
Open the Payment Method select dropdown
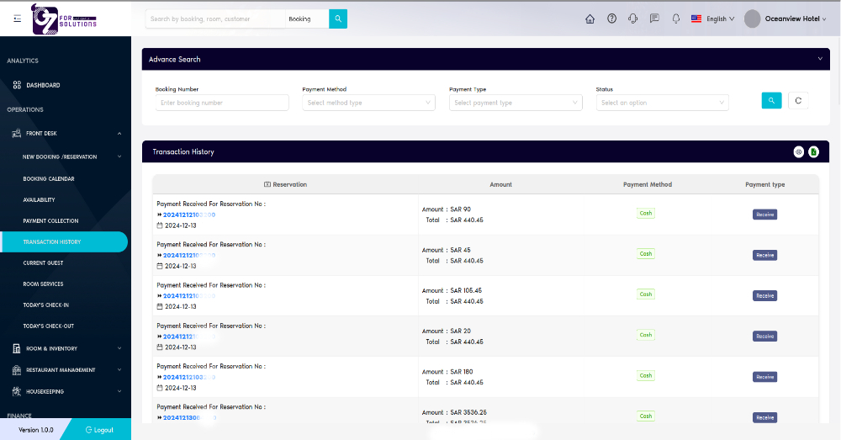point(368,103)
